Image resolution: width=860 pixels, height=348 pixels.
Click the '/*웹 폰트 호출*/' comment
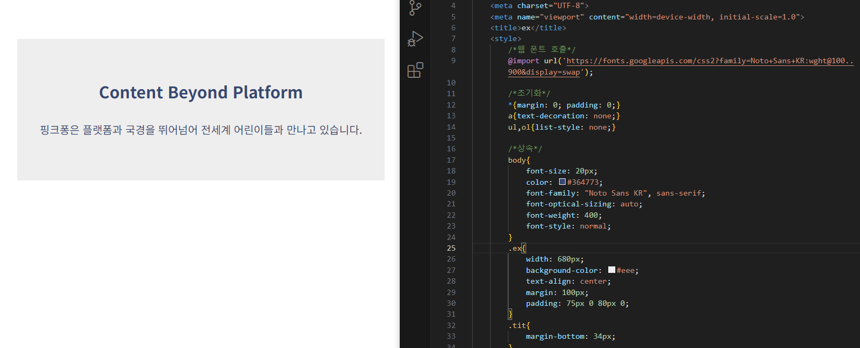(542, 49)
